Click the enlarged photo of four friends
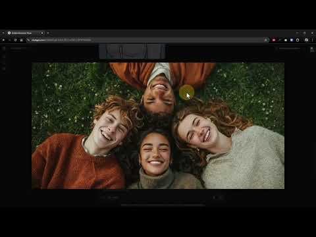This screenshot has width=316, height=237. [x=158, y=126]
